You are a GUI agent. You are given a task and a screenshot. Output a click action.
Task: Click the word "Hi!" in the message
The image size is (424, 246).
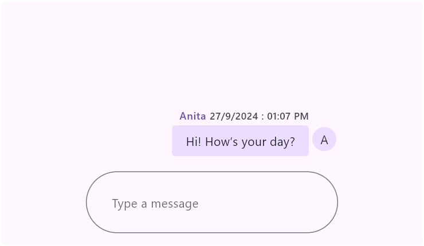[194, 141]
